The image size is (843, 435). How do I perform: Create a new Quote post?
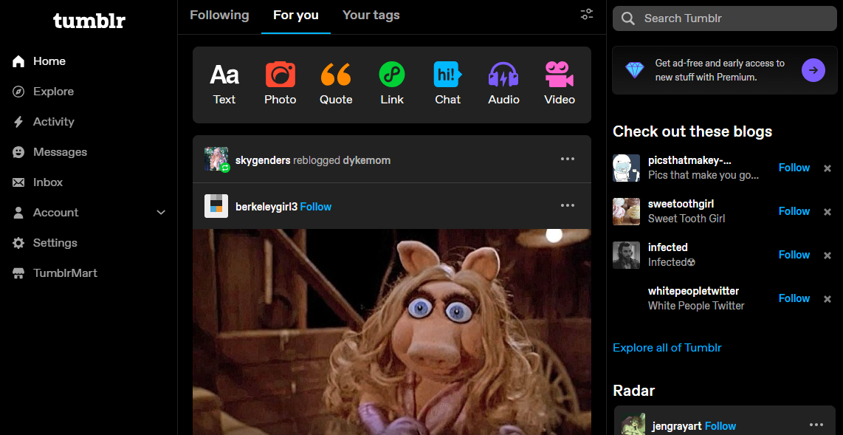[x=336, y=84]
